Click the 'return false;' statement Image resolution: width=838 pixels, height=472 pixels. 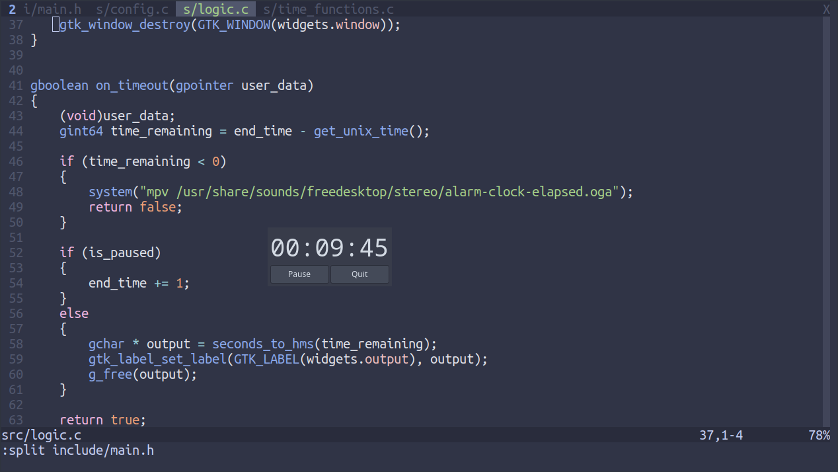coord(135,207)
